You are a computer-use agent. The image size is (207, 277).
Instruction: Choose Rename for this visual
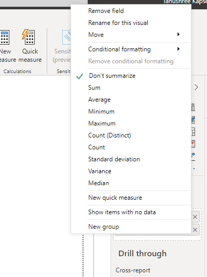pos(131,23)
